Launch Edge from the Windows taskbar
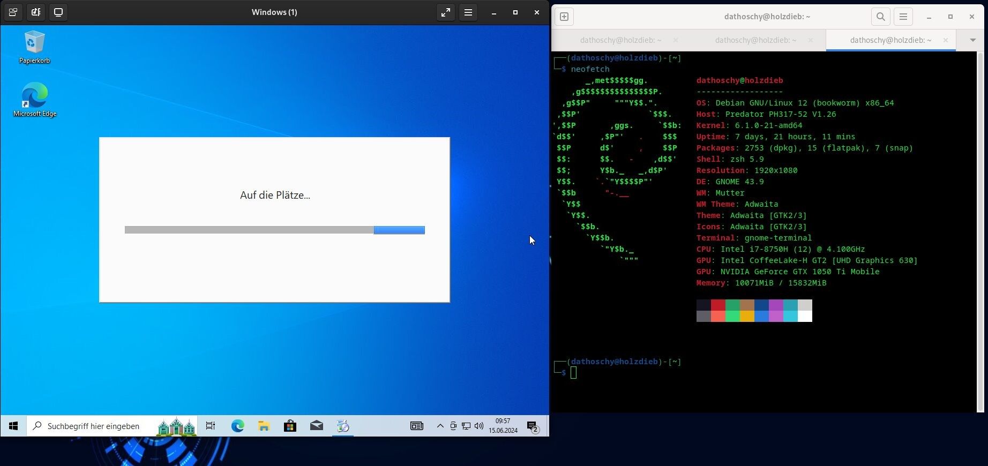This screenshot has width=988, height=466. (x=237, y=426)
